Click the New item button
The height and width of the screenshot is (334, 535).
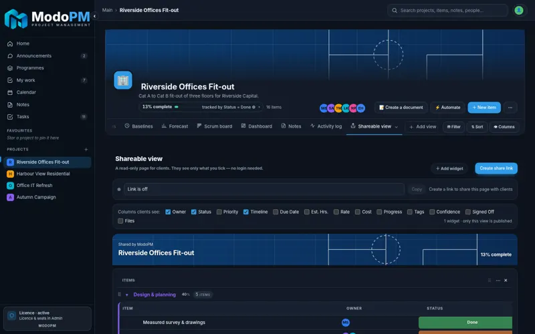pos(484,108)
